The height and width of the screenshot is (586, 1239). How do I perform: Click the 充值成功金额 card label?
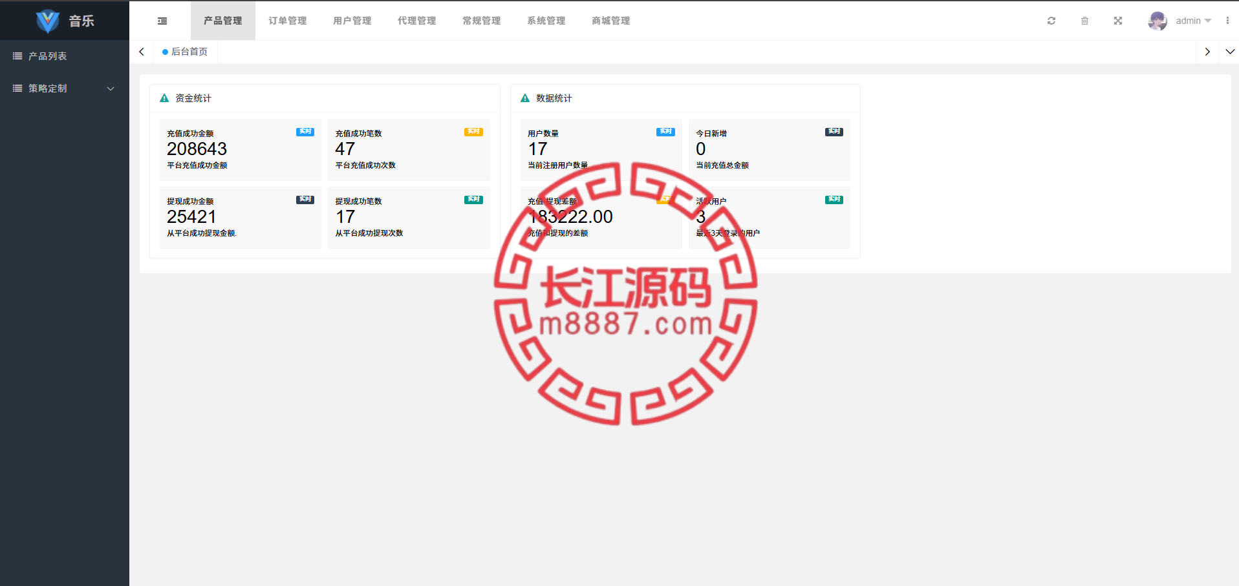tap(190, 134)
